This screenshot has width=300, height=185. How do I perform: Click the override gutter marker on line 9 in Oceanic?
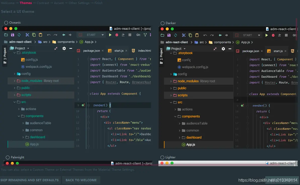83,105
